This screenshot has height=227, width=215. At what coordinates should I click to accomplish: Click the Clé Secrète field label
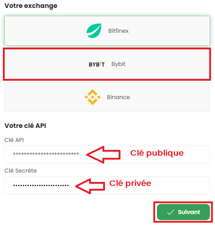tap(21, 170)
